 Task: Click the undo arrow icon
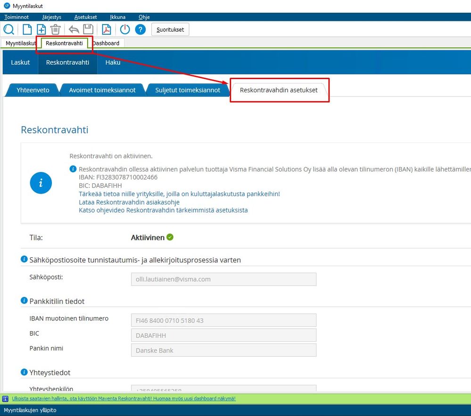(74, 29)
